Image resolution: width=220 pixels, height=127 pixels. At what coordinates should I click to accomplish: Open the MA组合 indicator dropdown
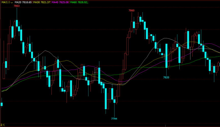point(7,2)
